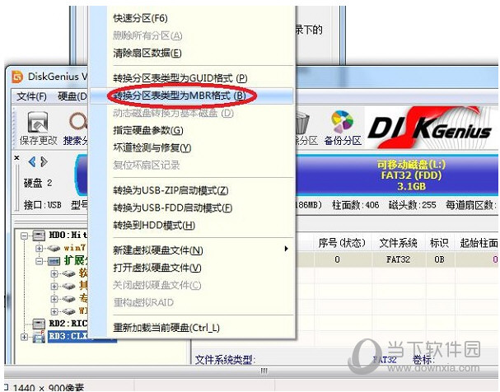This screenshot has height=392, width=500.
Task: Expand the first logical partition under extended
Action: [x=54, y=273]
